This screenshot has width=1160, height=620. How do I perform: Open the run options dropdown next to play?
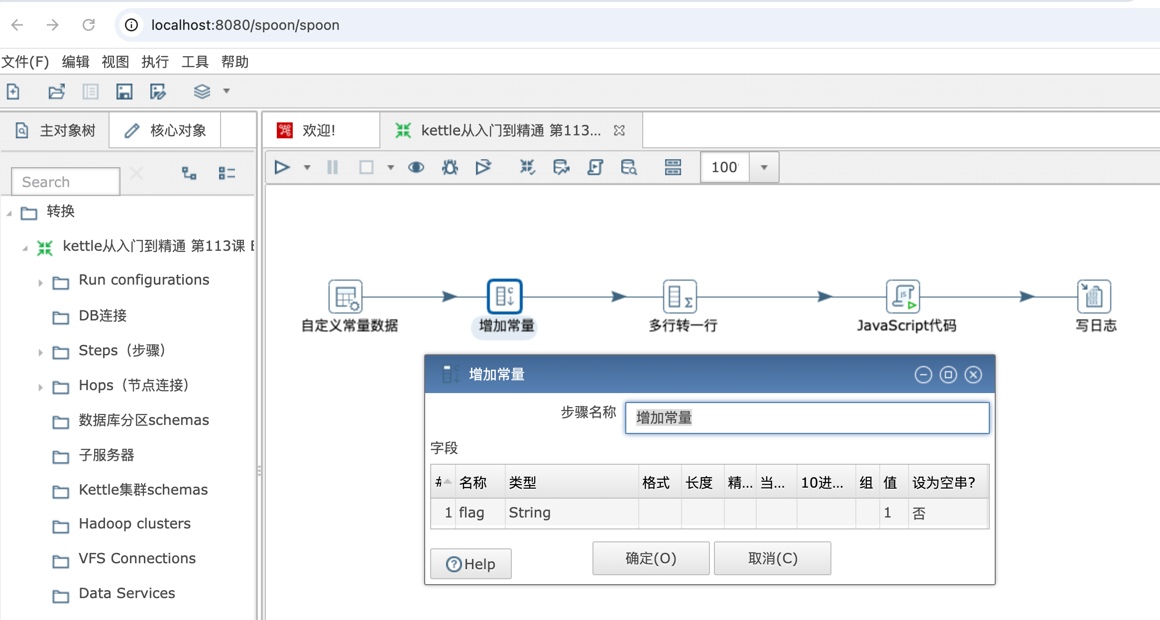click(307, 167)
